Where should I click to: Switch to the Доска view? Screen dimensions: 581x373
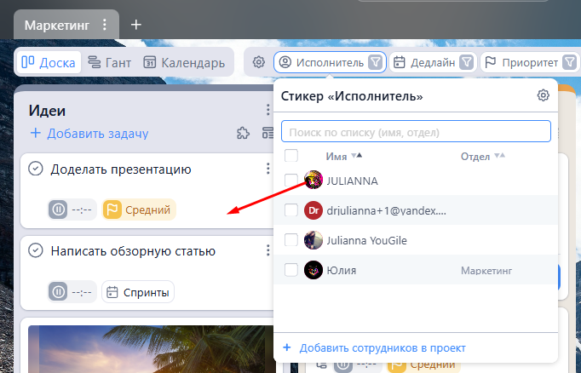pos(49,62)
